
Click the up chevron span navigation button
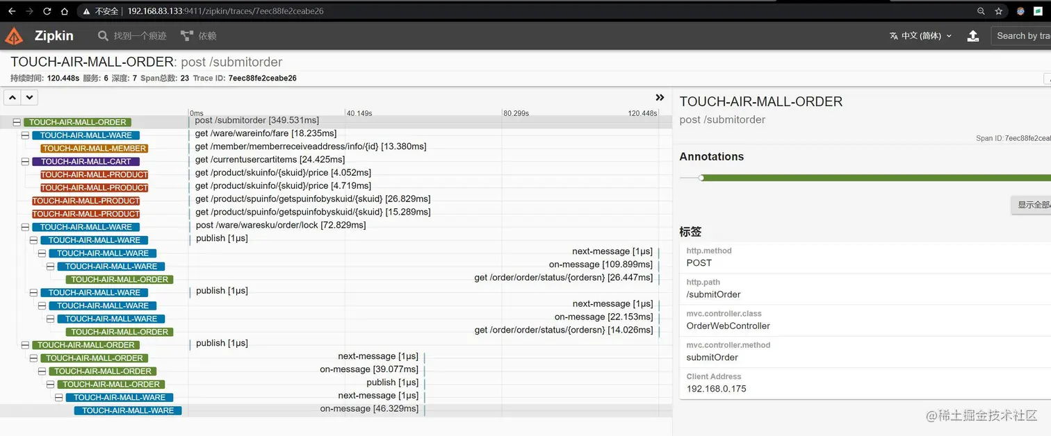(x=13, y=97)
